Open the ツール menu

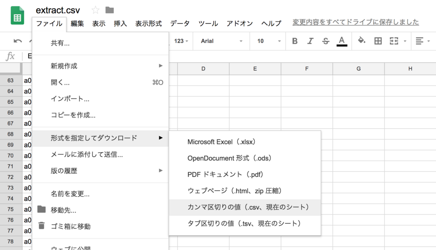click(208, 24)
